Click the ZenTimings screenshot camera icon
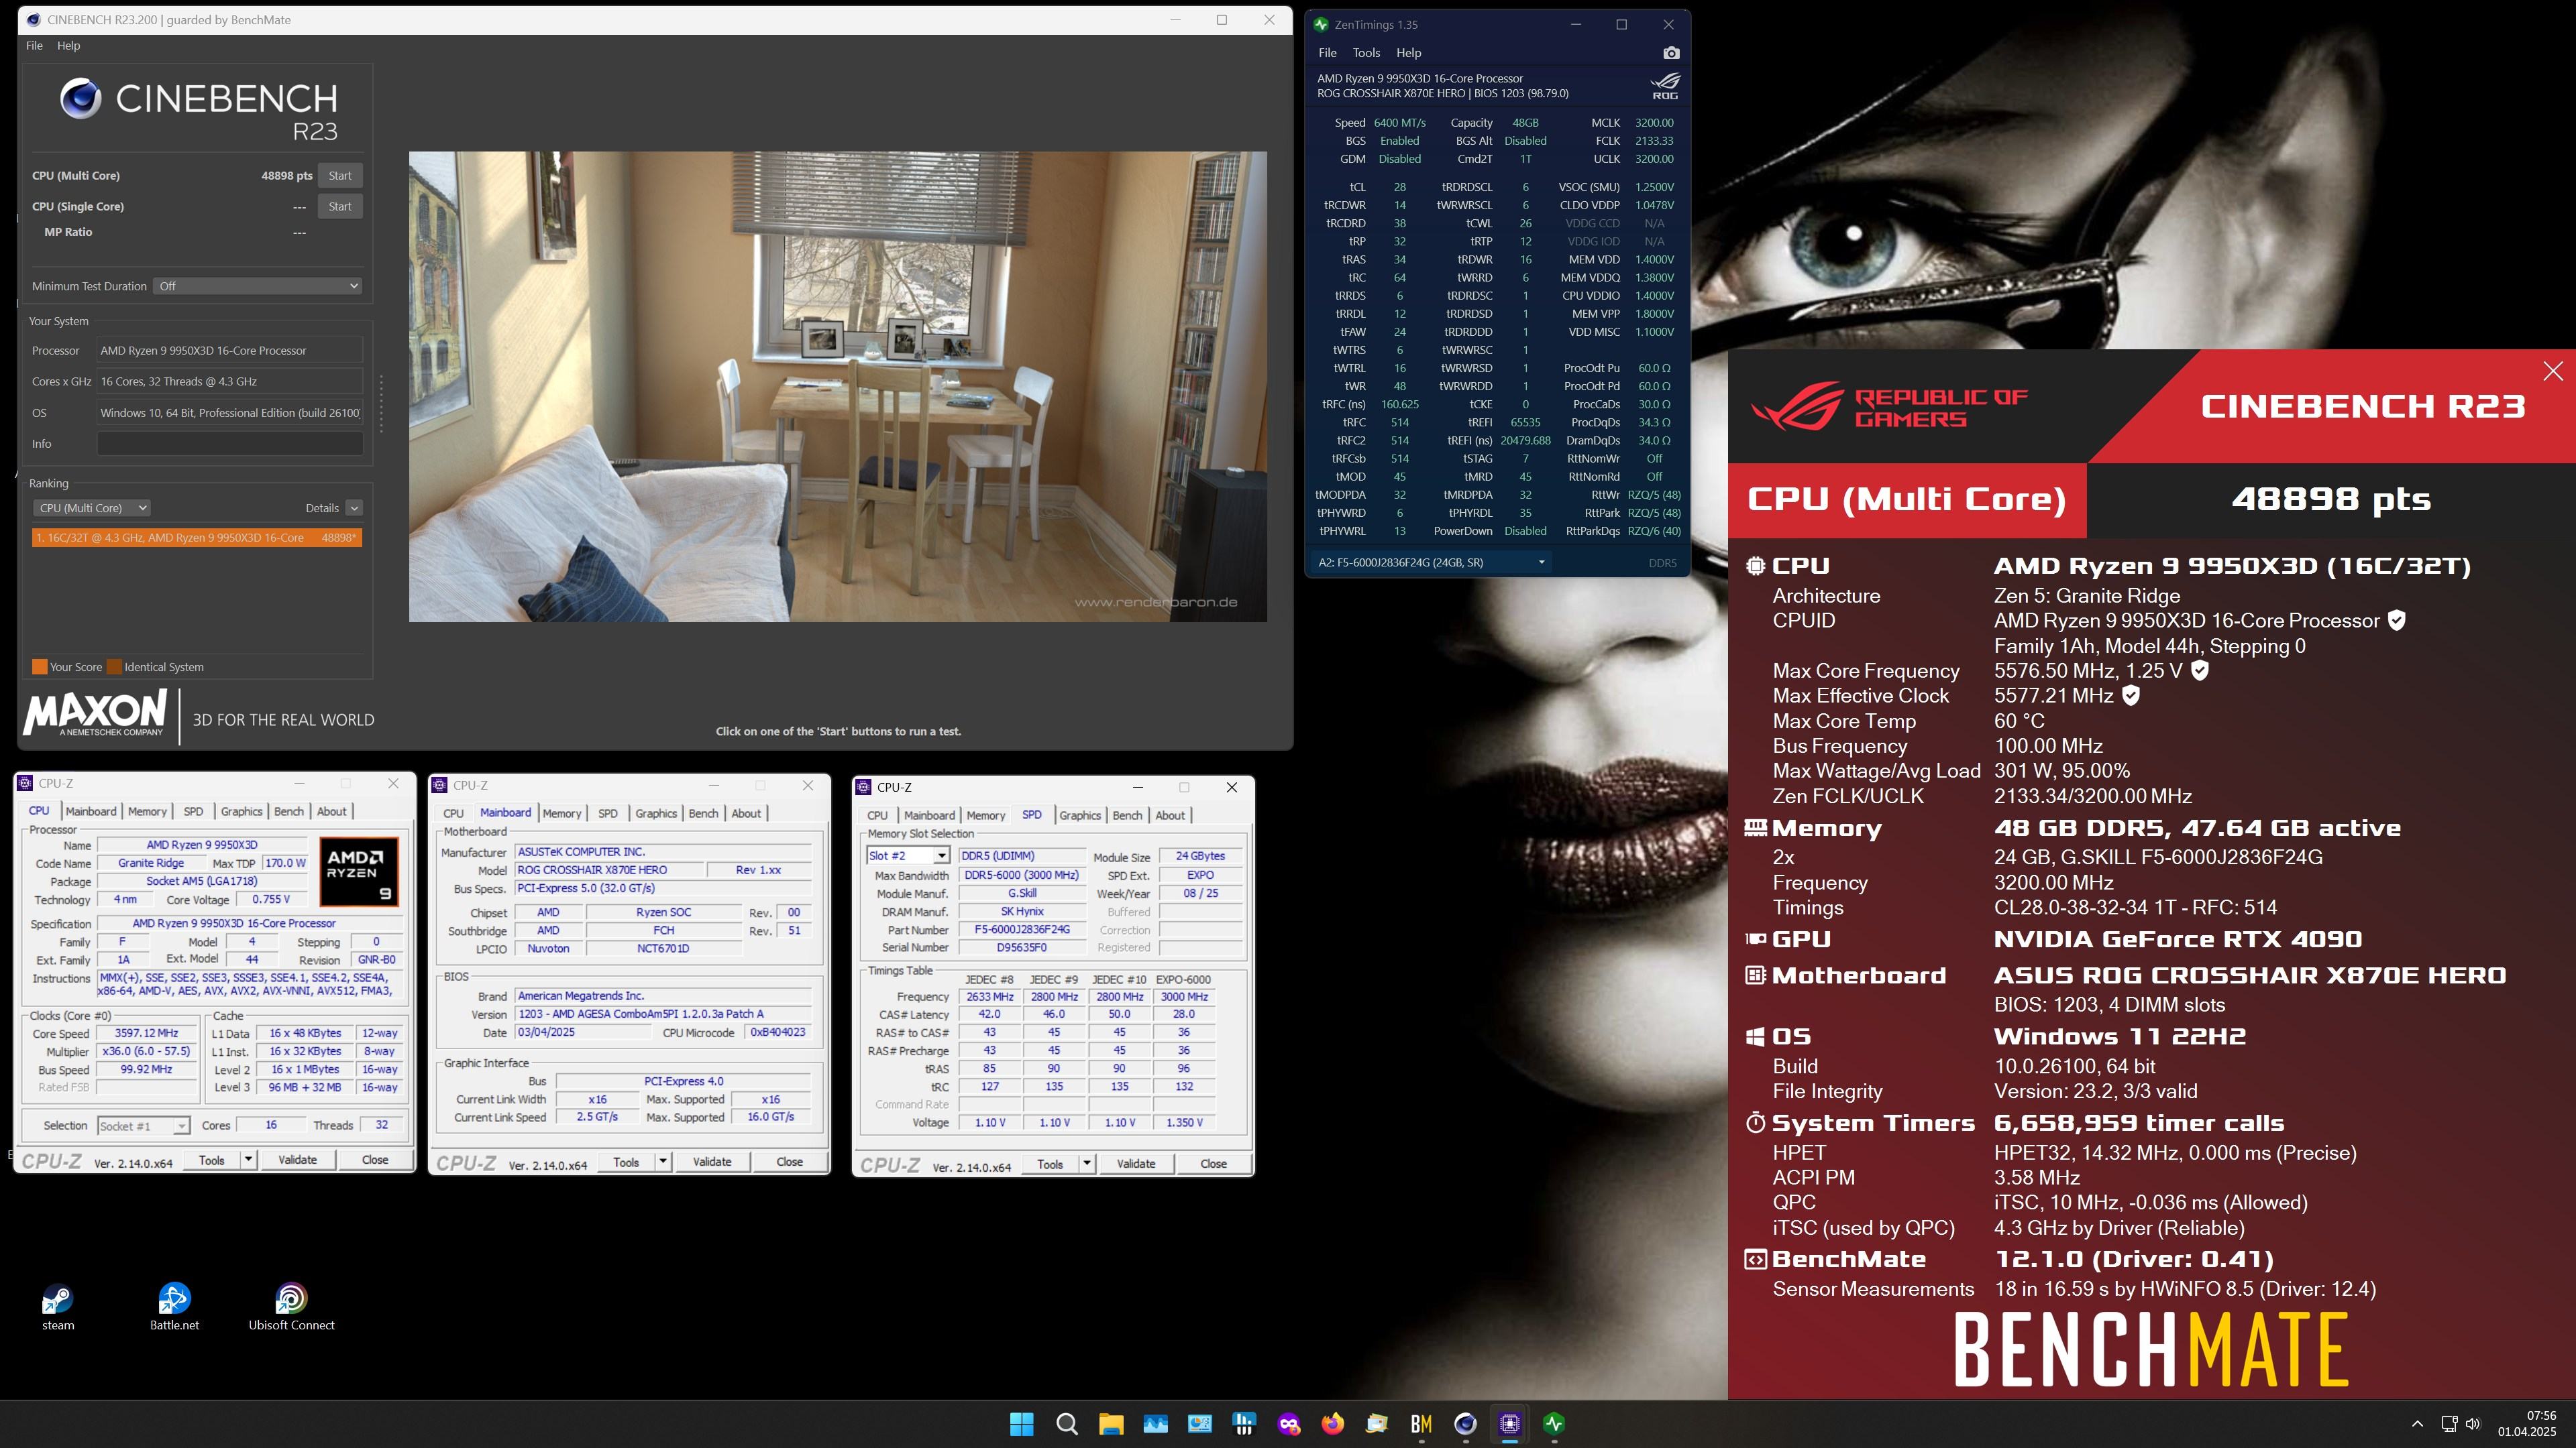The height and width of the screenshot is (1448, 2576). [1671, 53]
